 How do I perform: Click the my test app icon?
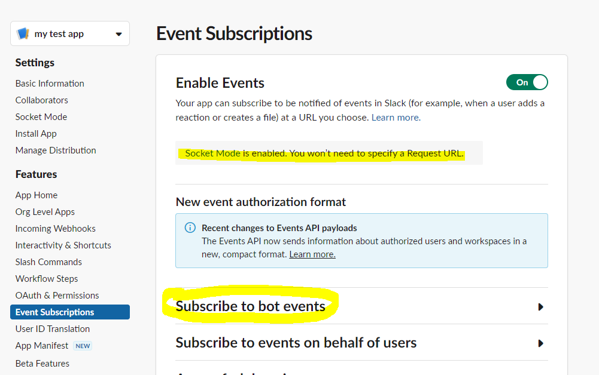click(x=23, y=33)
